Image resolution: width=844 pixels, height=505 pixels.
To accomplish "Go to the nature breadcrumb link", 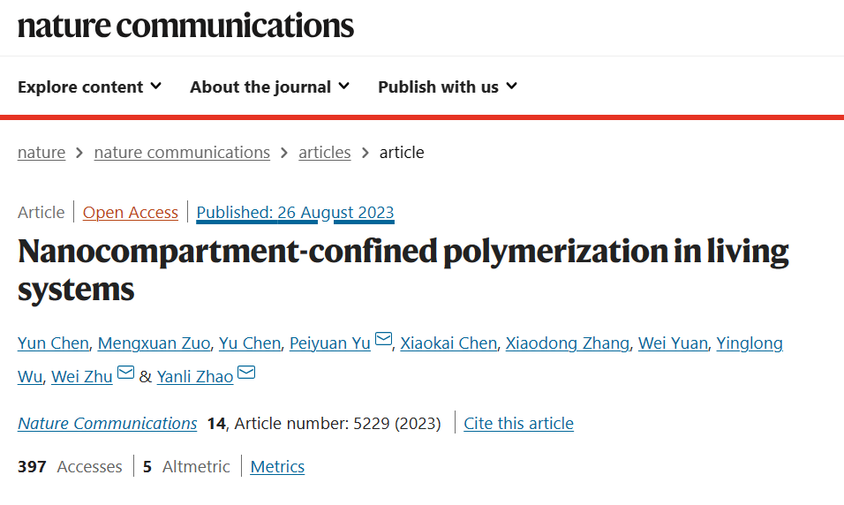I will coord(41,153).
